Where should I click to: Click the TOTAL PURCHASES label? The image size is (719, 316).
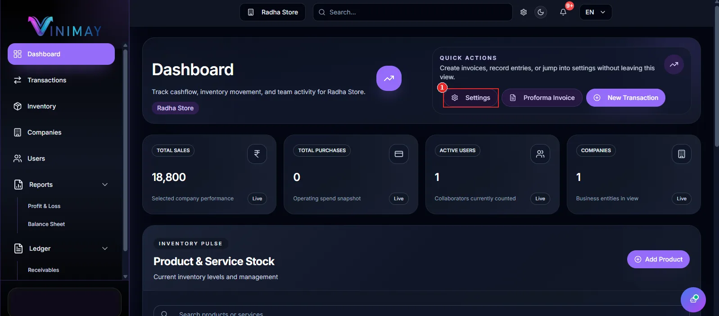coord(322,150)
